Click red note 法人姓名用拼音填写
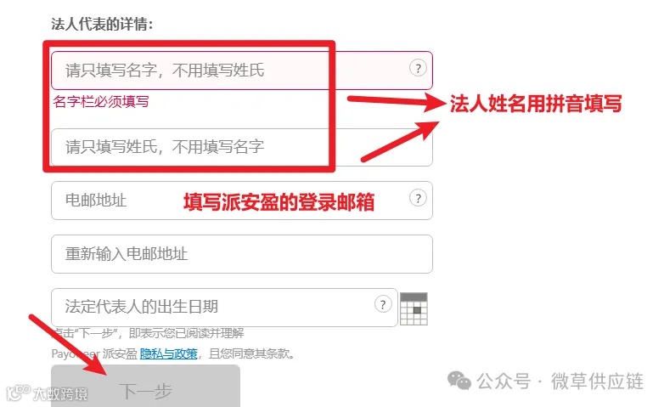 pos(536,104)
